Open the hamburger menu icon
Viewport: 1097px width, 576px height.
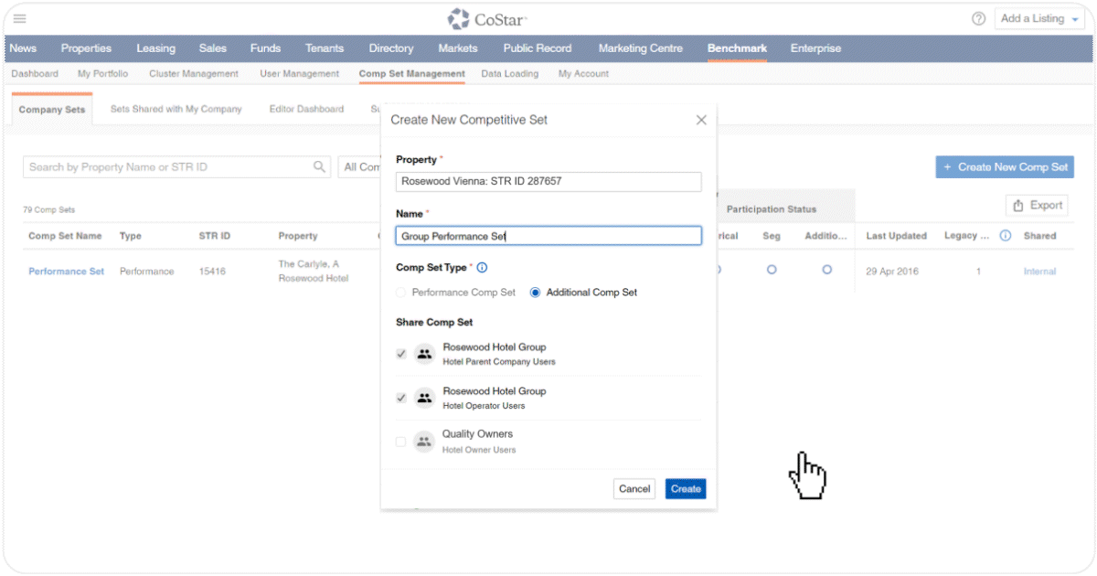[x=19, y=18]
